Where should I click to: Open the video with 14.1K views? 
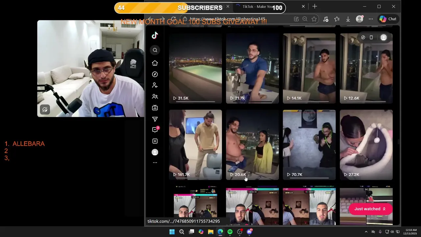coord(309,68)
